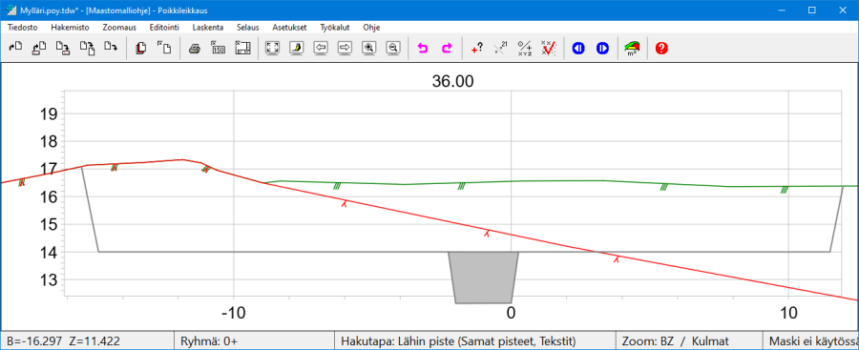Click the magenta redo arrow
Image resolution: width=859 pixels, height=350 pixels.
(447, 49)
